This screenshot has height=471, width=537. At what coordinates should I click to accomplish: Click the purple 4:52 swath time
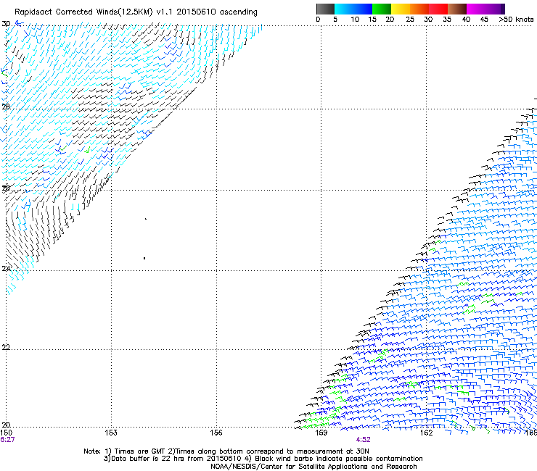pos(363,440)
